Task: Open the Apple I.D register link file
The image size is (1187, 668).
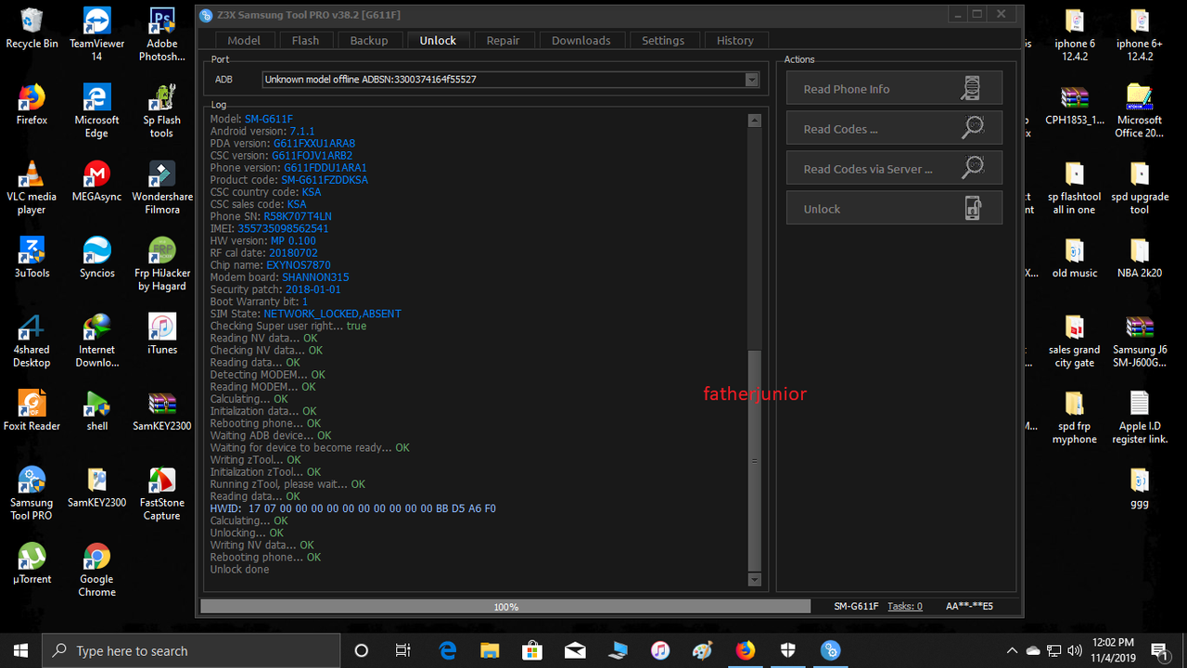Action: coord(1140,417)
